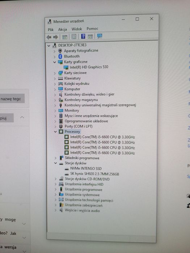Screen dimensions: 190x253
Task: Select Intel(R) HD Graphics 530 device
Action: pos(89,67)
